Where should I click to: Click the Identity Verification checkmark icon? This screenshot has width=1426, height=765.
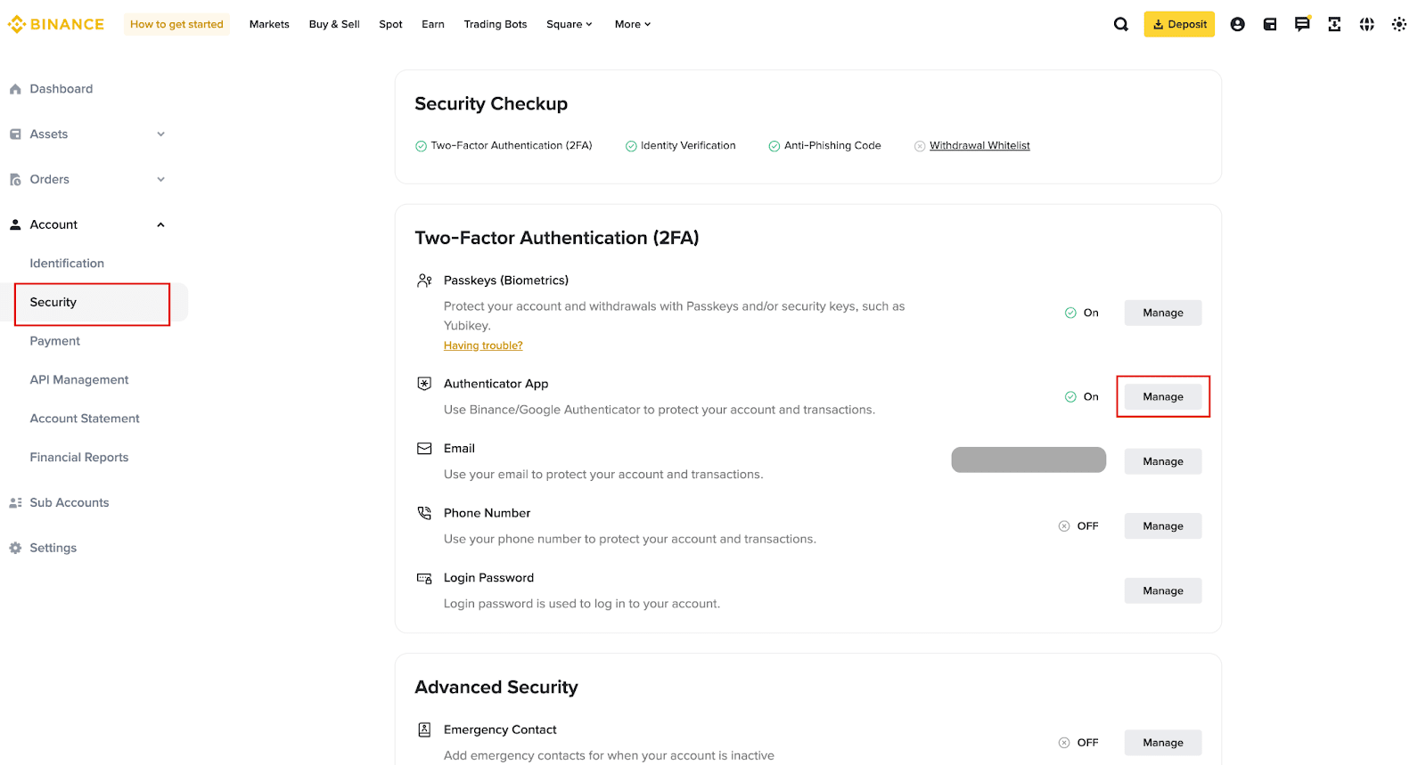point(631,146)
